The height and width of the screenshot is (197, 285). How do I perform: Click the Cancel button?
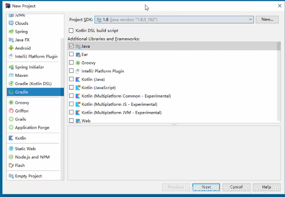coord(236,187)
